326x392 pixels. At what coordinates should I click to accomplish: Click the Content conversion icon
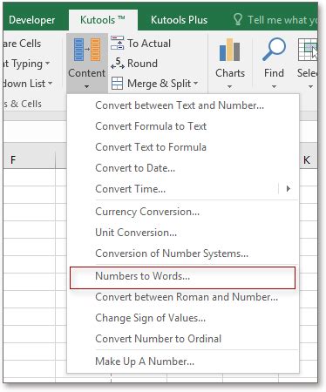coord(87,50)
